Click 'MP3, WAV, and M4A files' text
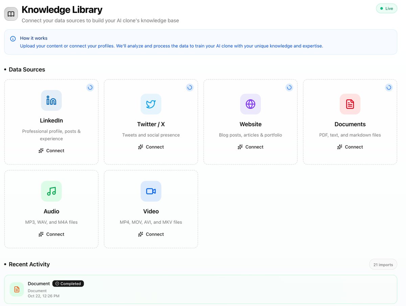Screen dimensions: 406x306 [x=51, y=222]
